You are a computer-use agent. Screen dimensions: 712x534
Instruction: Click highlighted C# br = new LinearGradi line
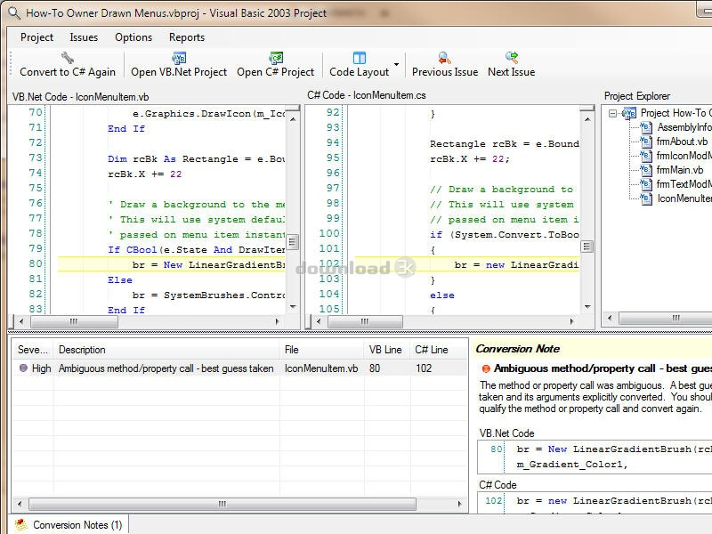(466, 264)
